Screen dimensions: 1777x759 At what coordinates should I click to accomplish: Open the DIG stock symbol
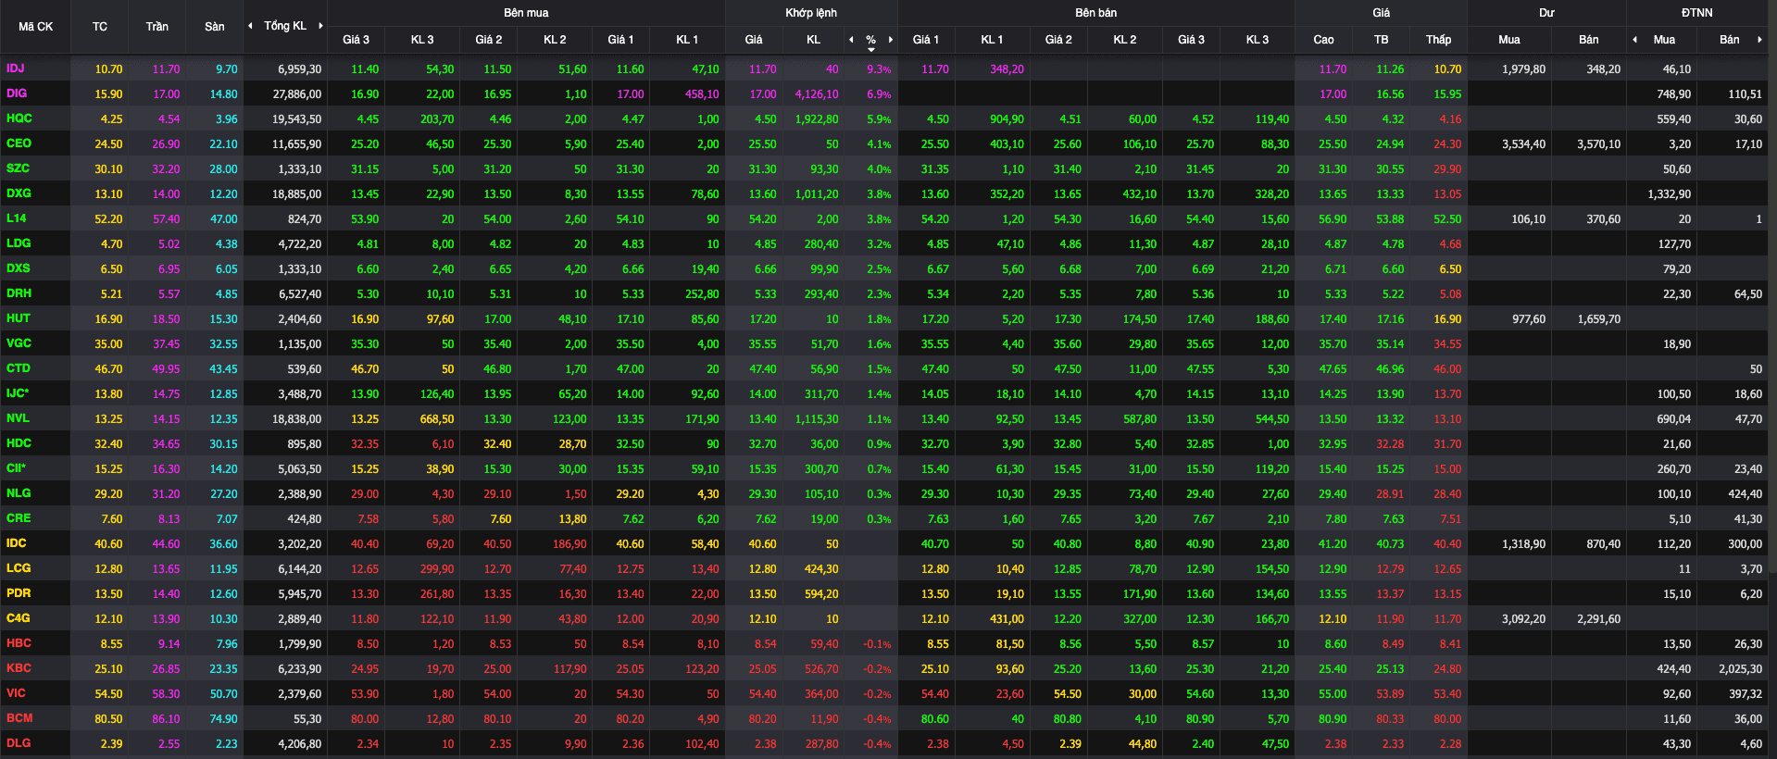[x=17, y=93]
